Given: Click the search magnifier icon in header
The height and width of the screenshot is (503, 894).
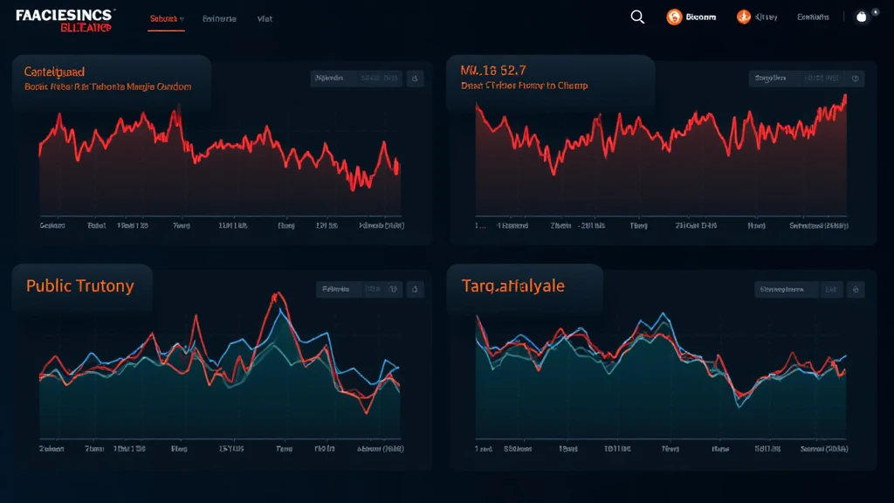Looking at the screenshot, I should 637,17.
